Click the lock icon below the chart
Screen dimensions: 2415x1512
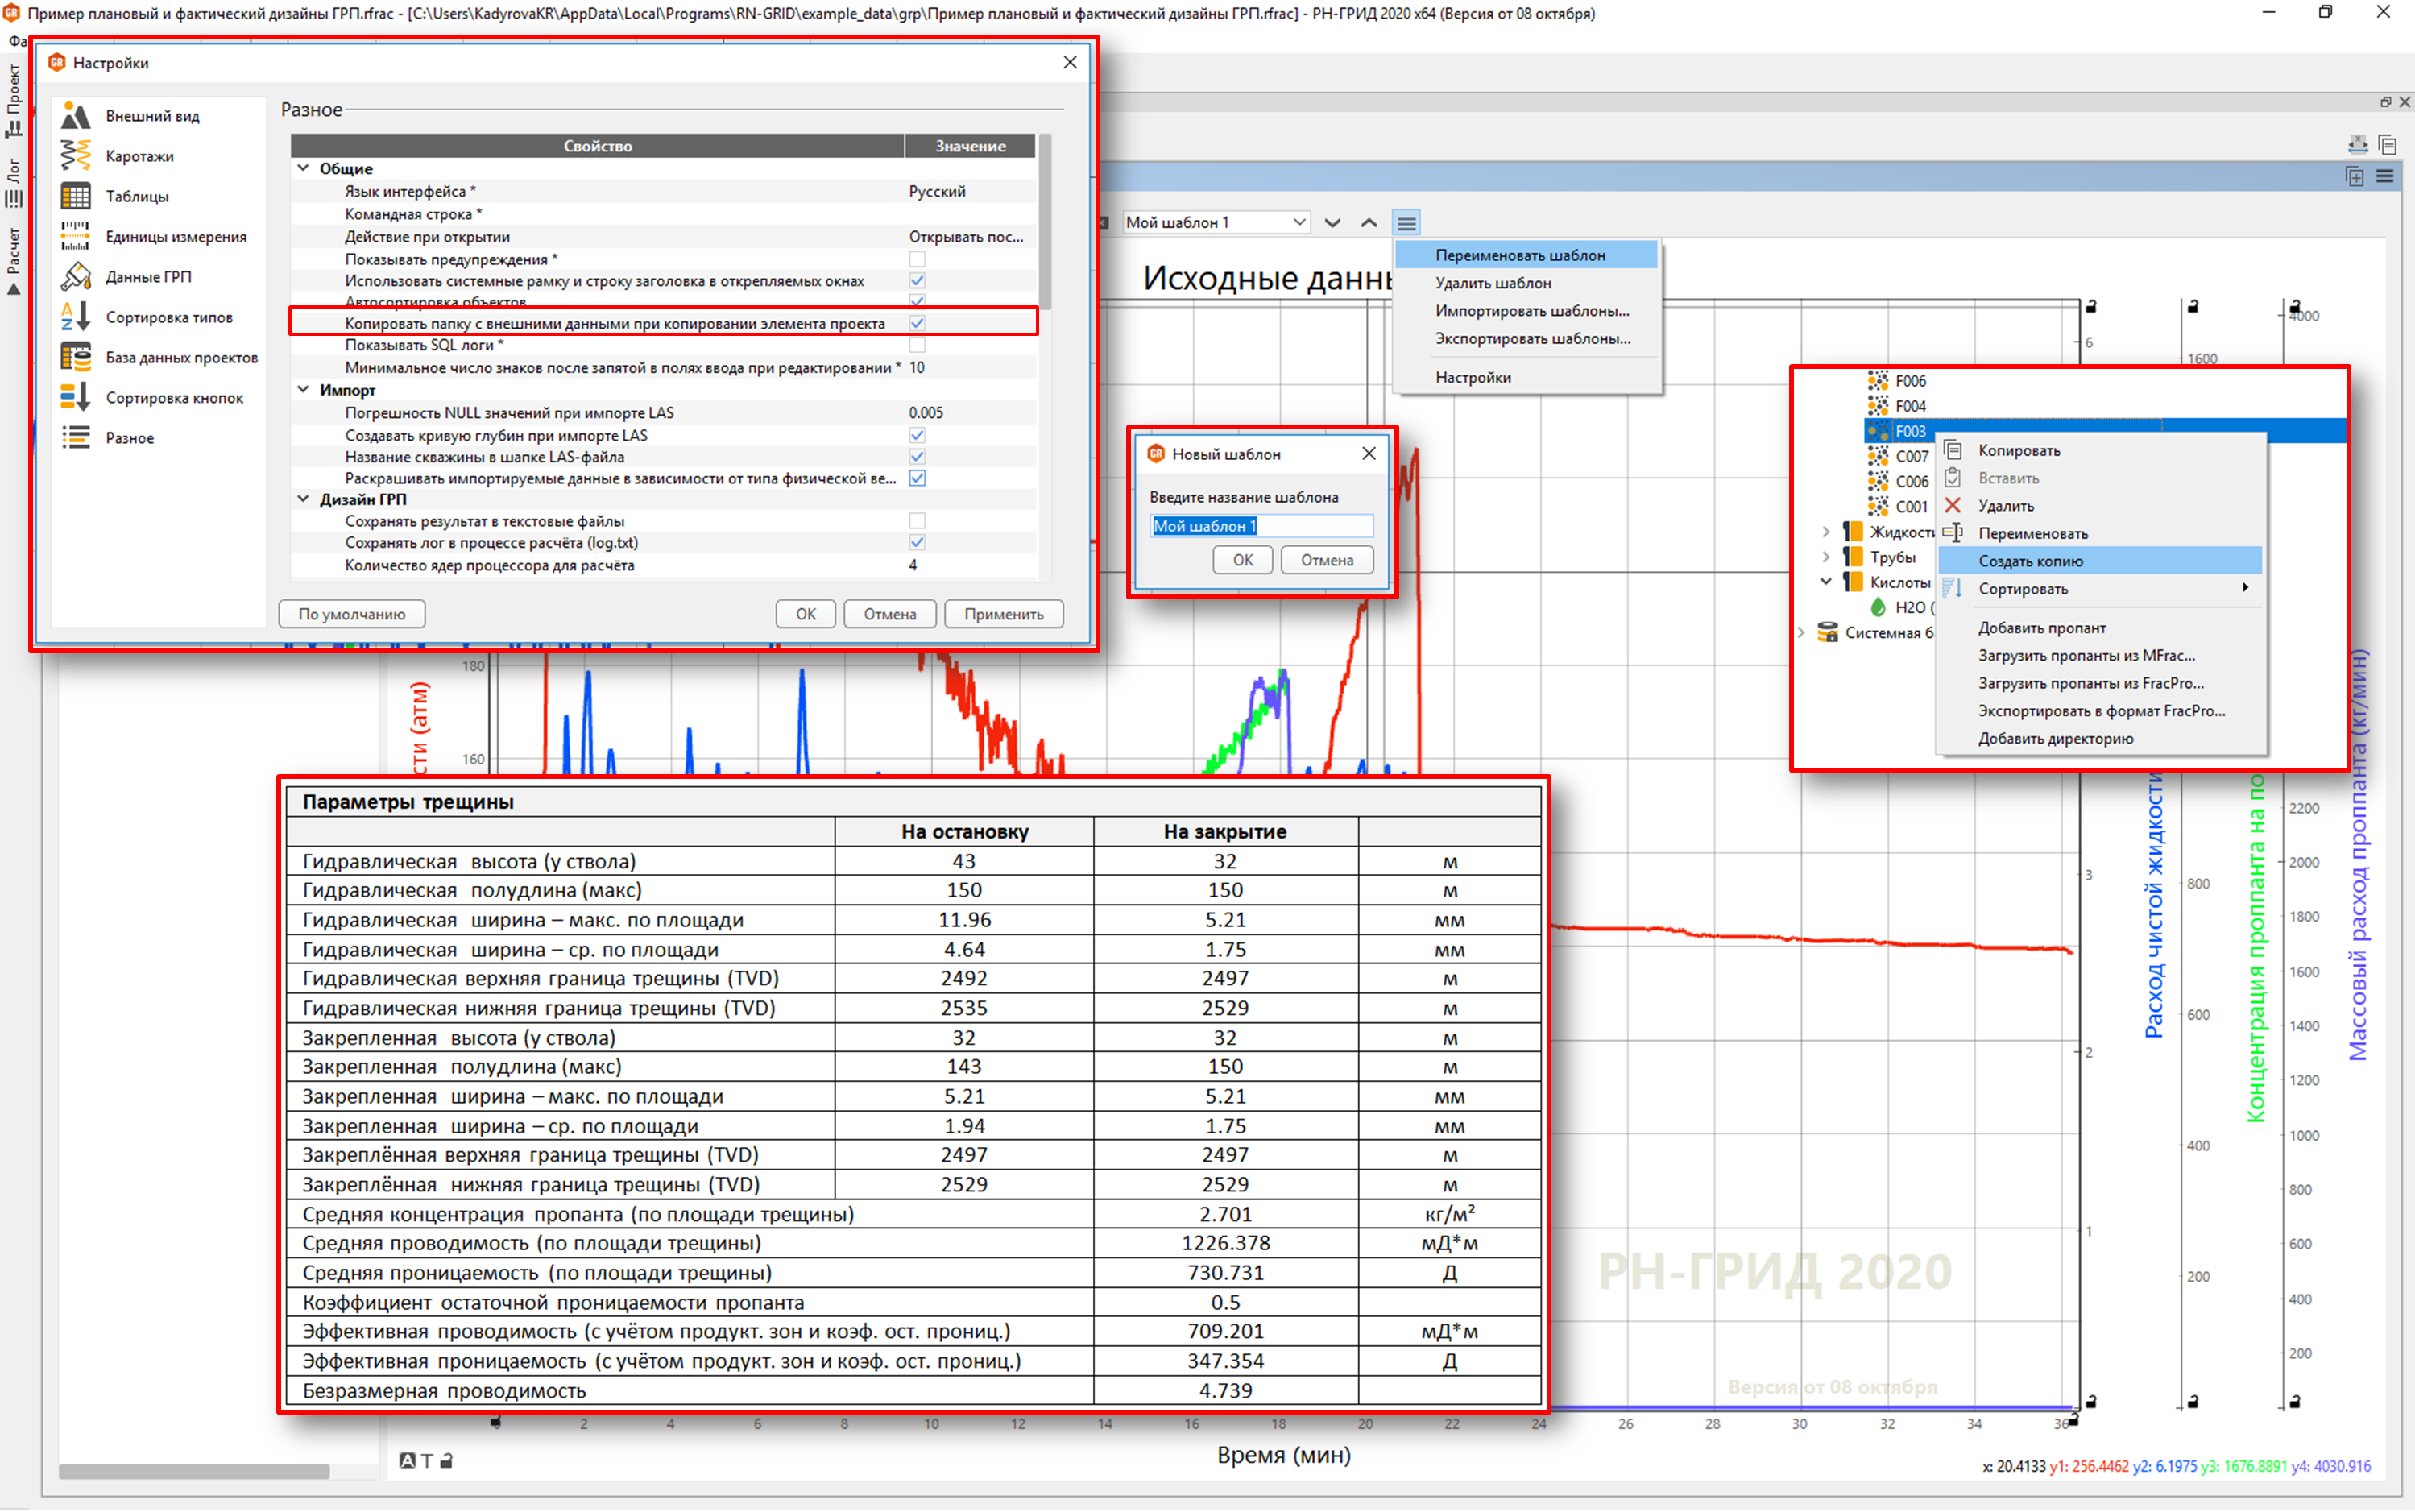tap(447, 1460)
